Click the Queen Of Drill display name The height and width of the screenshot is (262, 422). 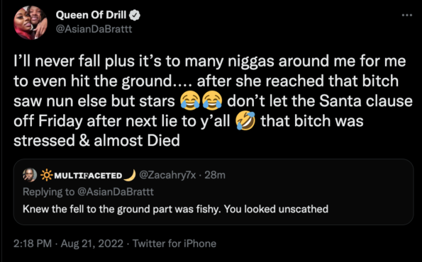click(91, 15)
